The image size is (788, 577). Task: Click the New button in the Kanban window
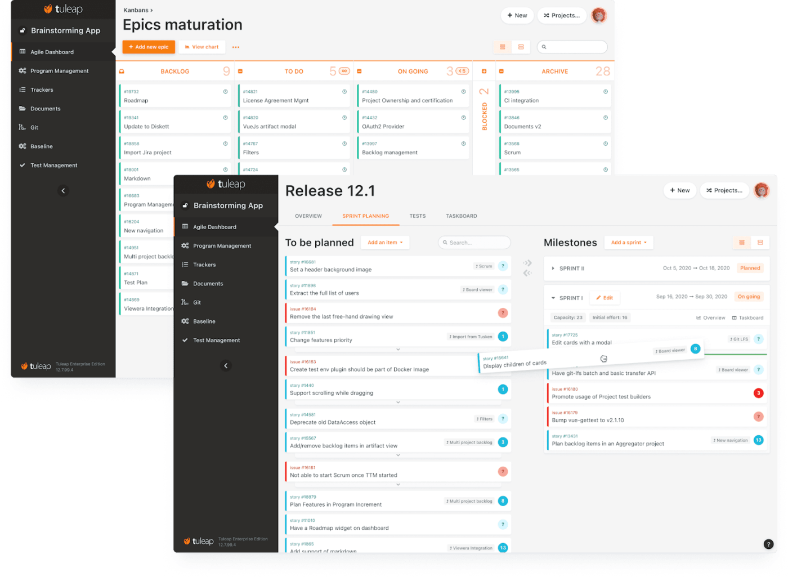point(517,15)
